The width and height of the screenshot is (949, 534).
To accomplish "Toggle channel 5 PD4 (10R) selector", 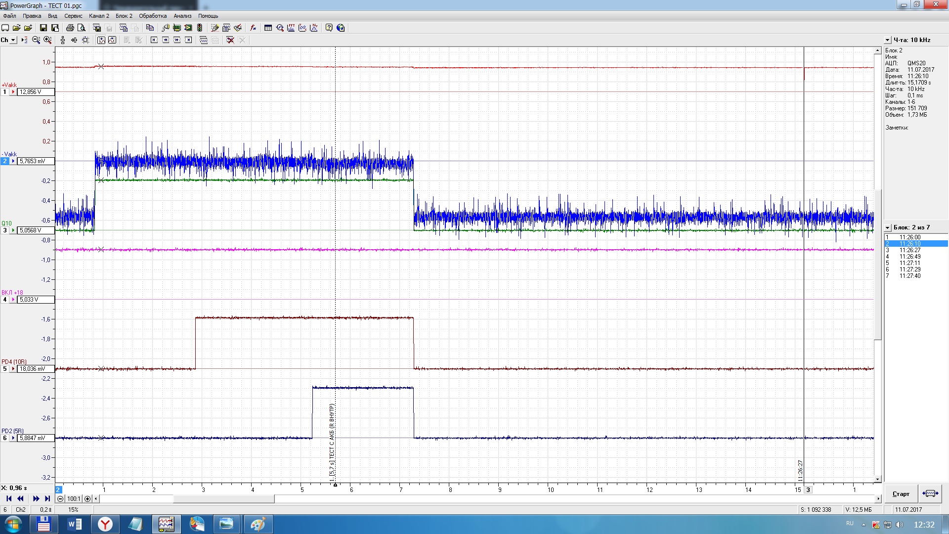I will (5, 369).
